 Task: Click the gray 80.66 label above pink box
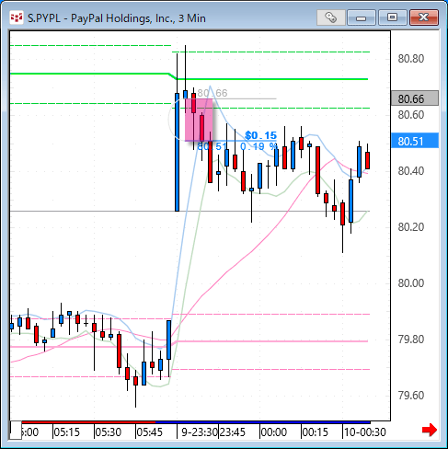click(213, 93)
